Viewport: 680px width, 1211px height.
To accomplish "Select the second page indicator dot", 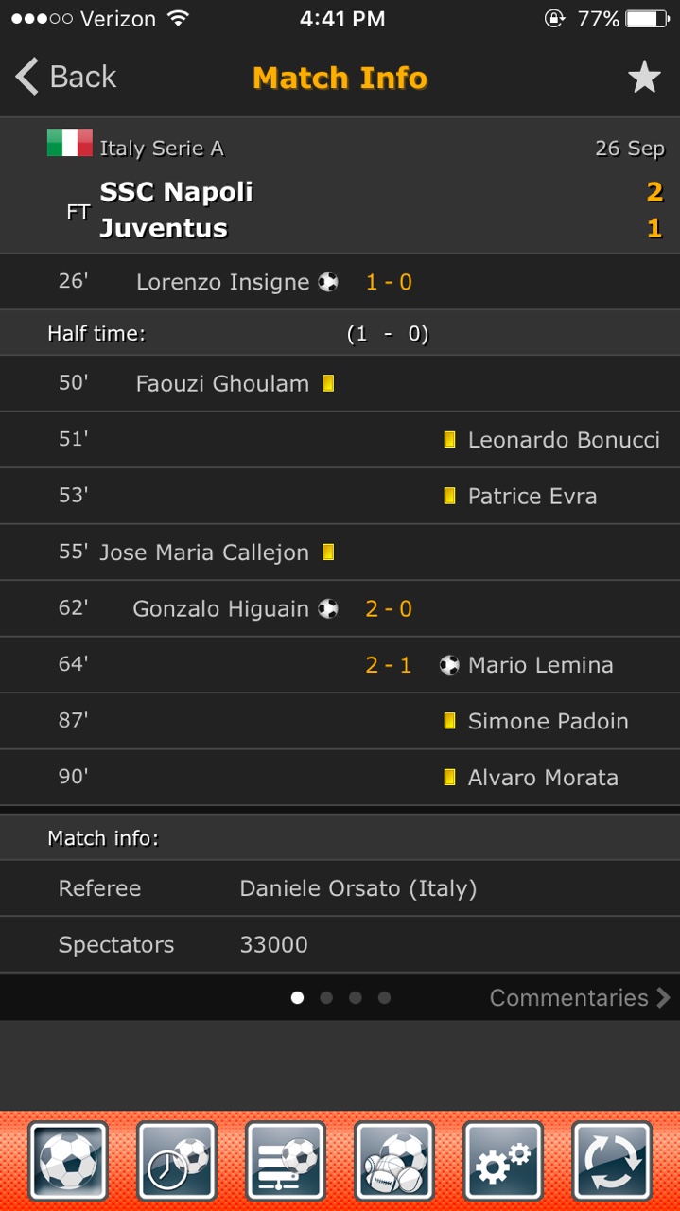I will [x=326, y=997].
